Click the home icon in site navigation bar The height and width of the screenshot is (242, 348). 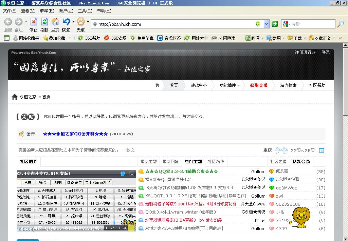pos(157,85)
